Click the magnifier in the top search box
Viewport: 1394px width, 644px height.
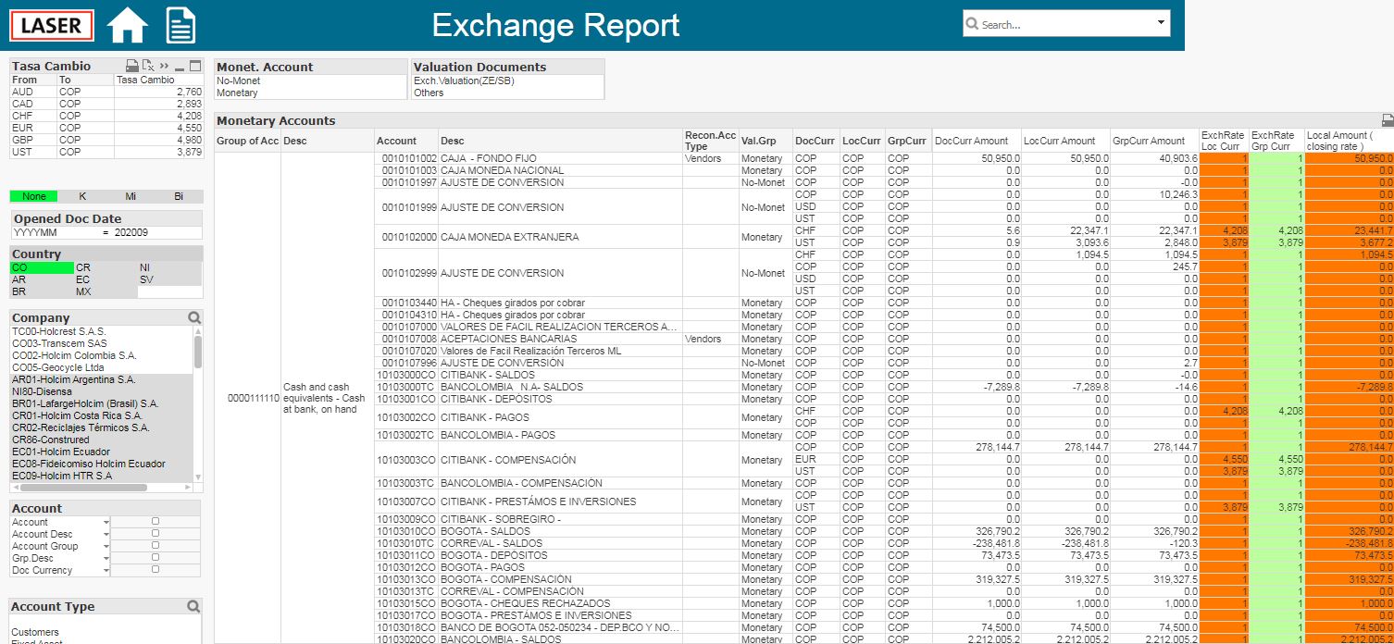[x=972, y=24]
